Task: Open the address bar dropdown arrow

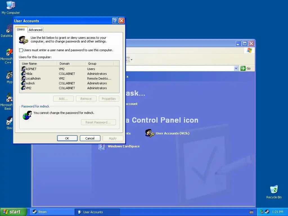Action: point(236,68)
